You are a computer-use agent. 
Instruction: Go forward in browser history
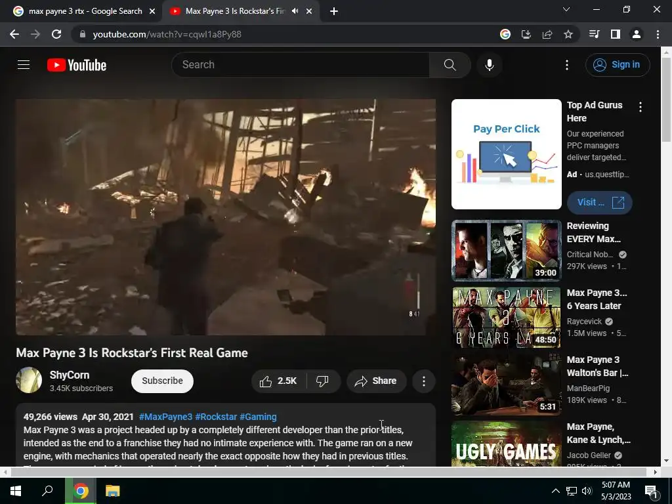click(35, 34)
